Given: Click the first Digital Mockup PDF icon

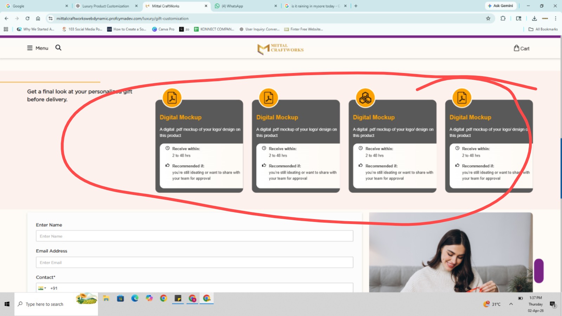Looking at the screenshot, I should (172, 98).
